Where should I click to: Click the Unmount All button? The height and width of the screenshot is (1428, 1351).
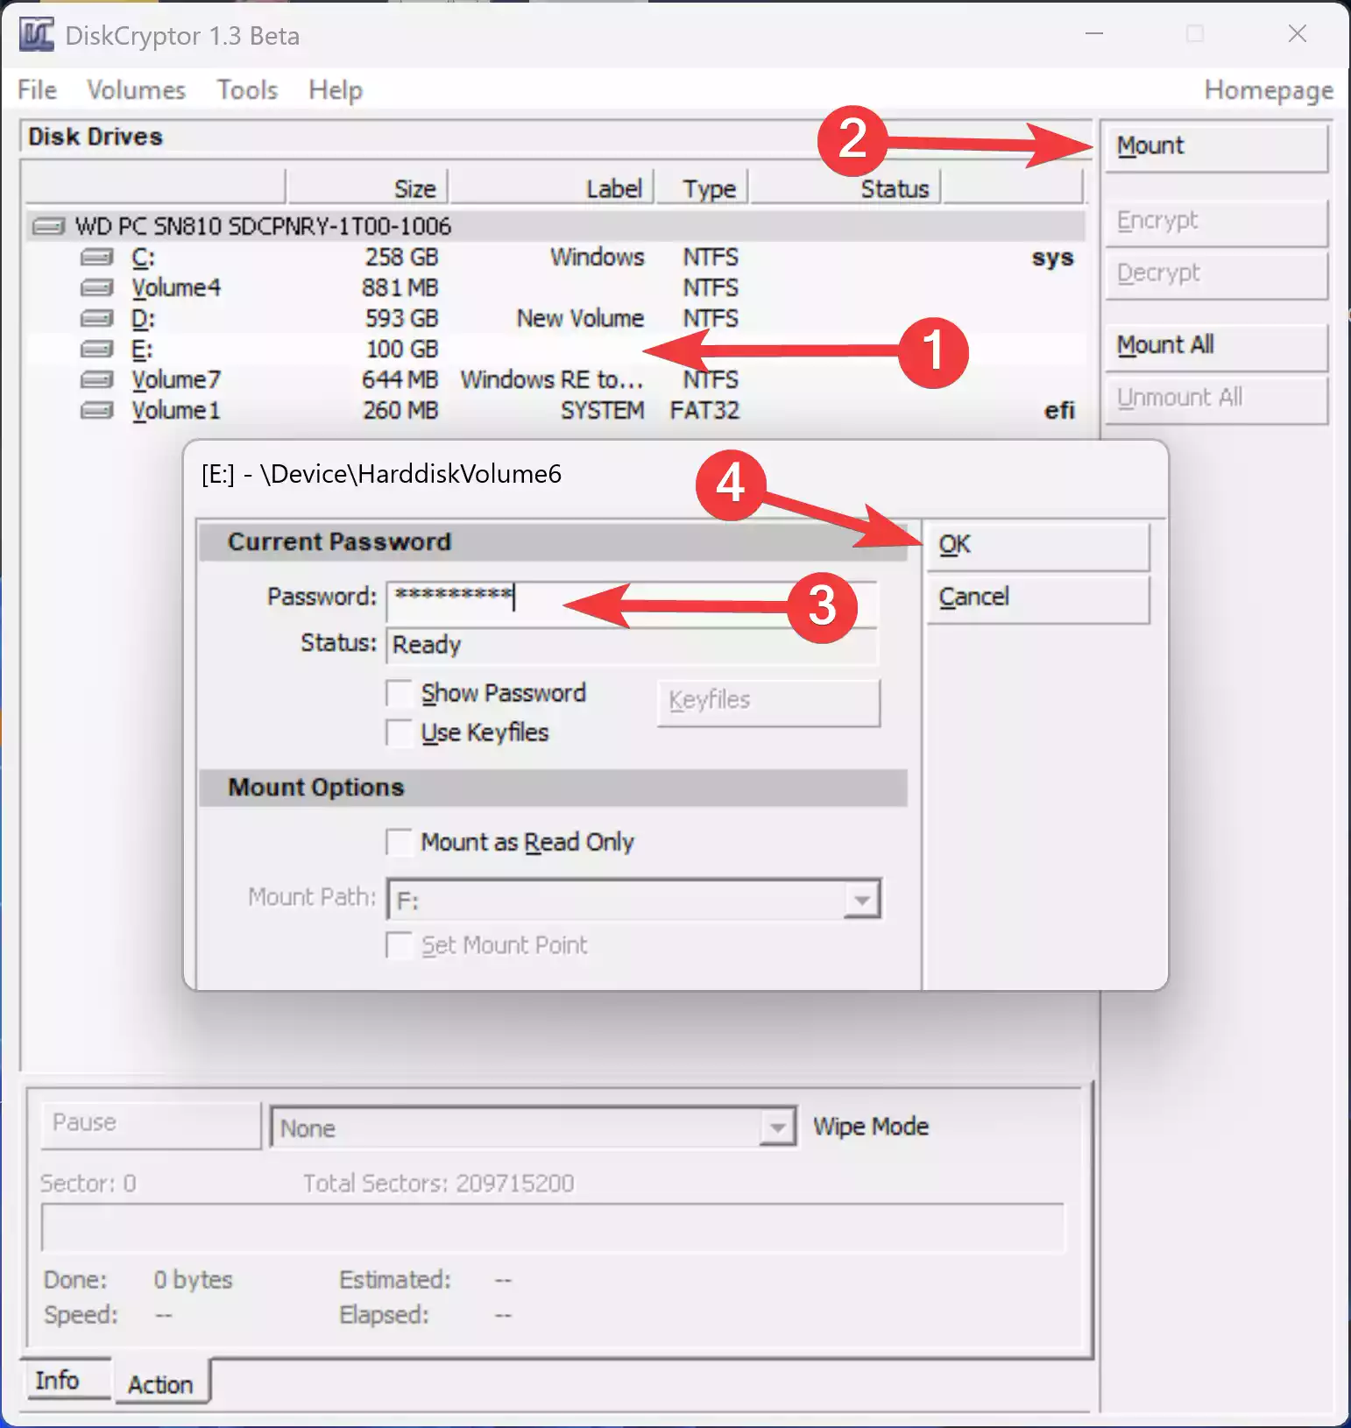[1217, 399]
